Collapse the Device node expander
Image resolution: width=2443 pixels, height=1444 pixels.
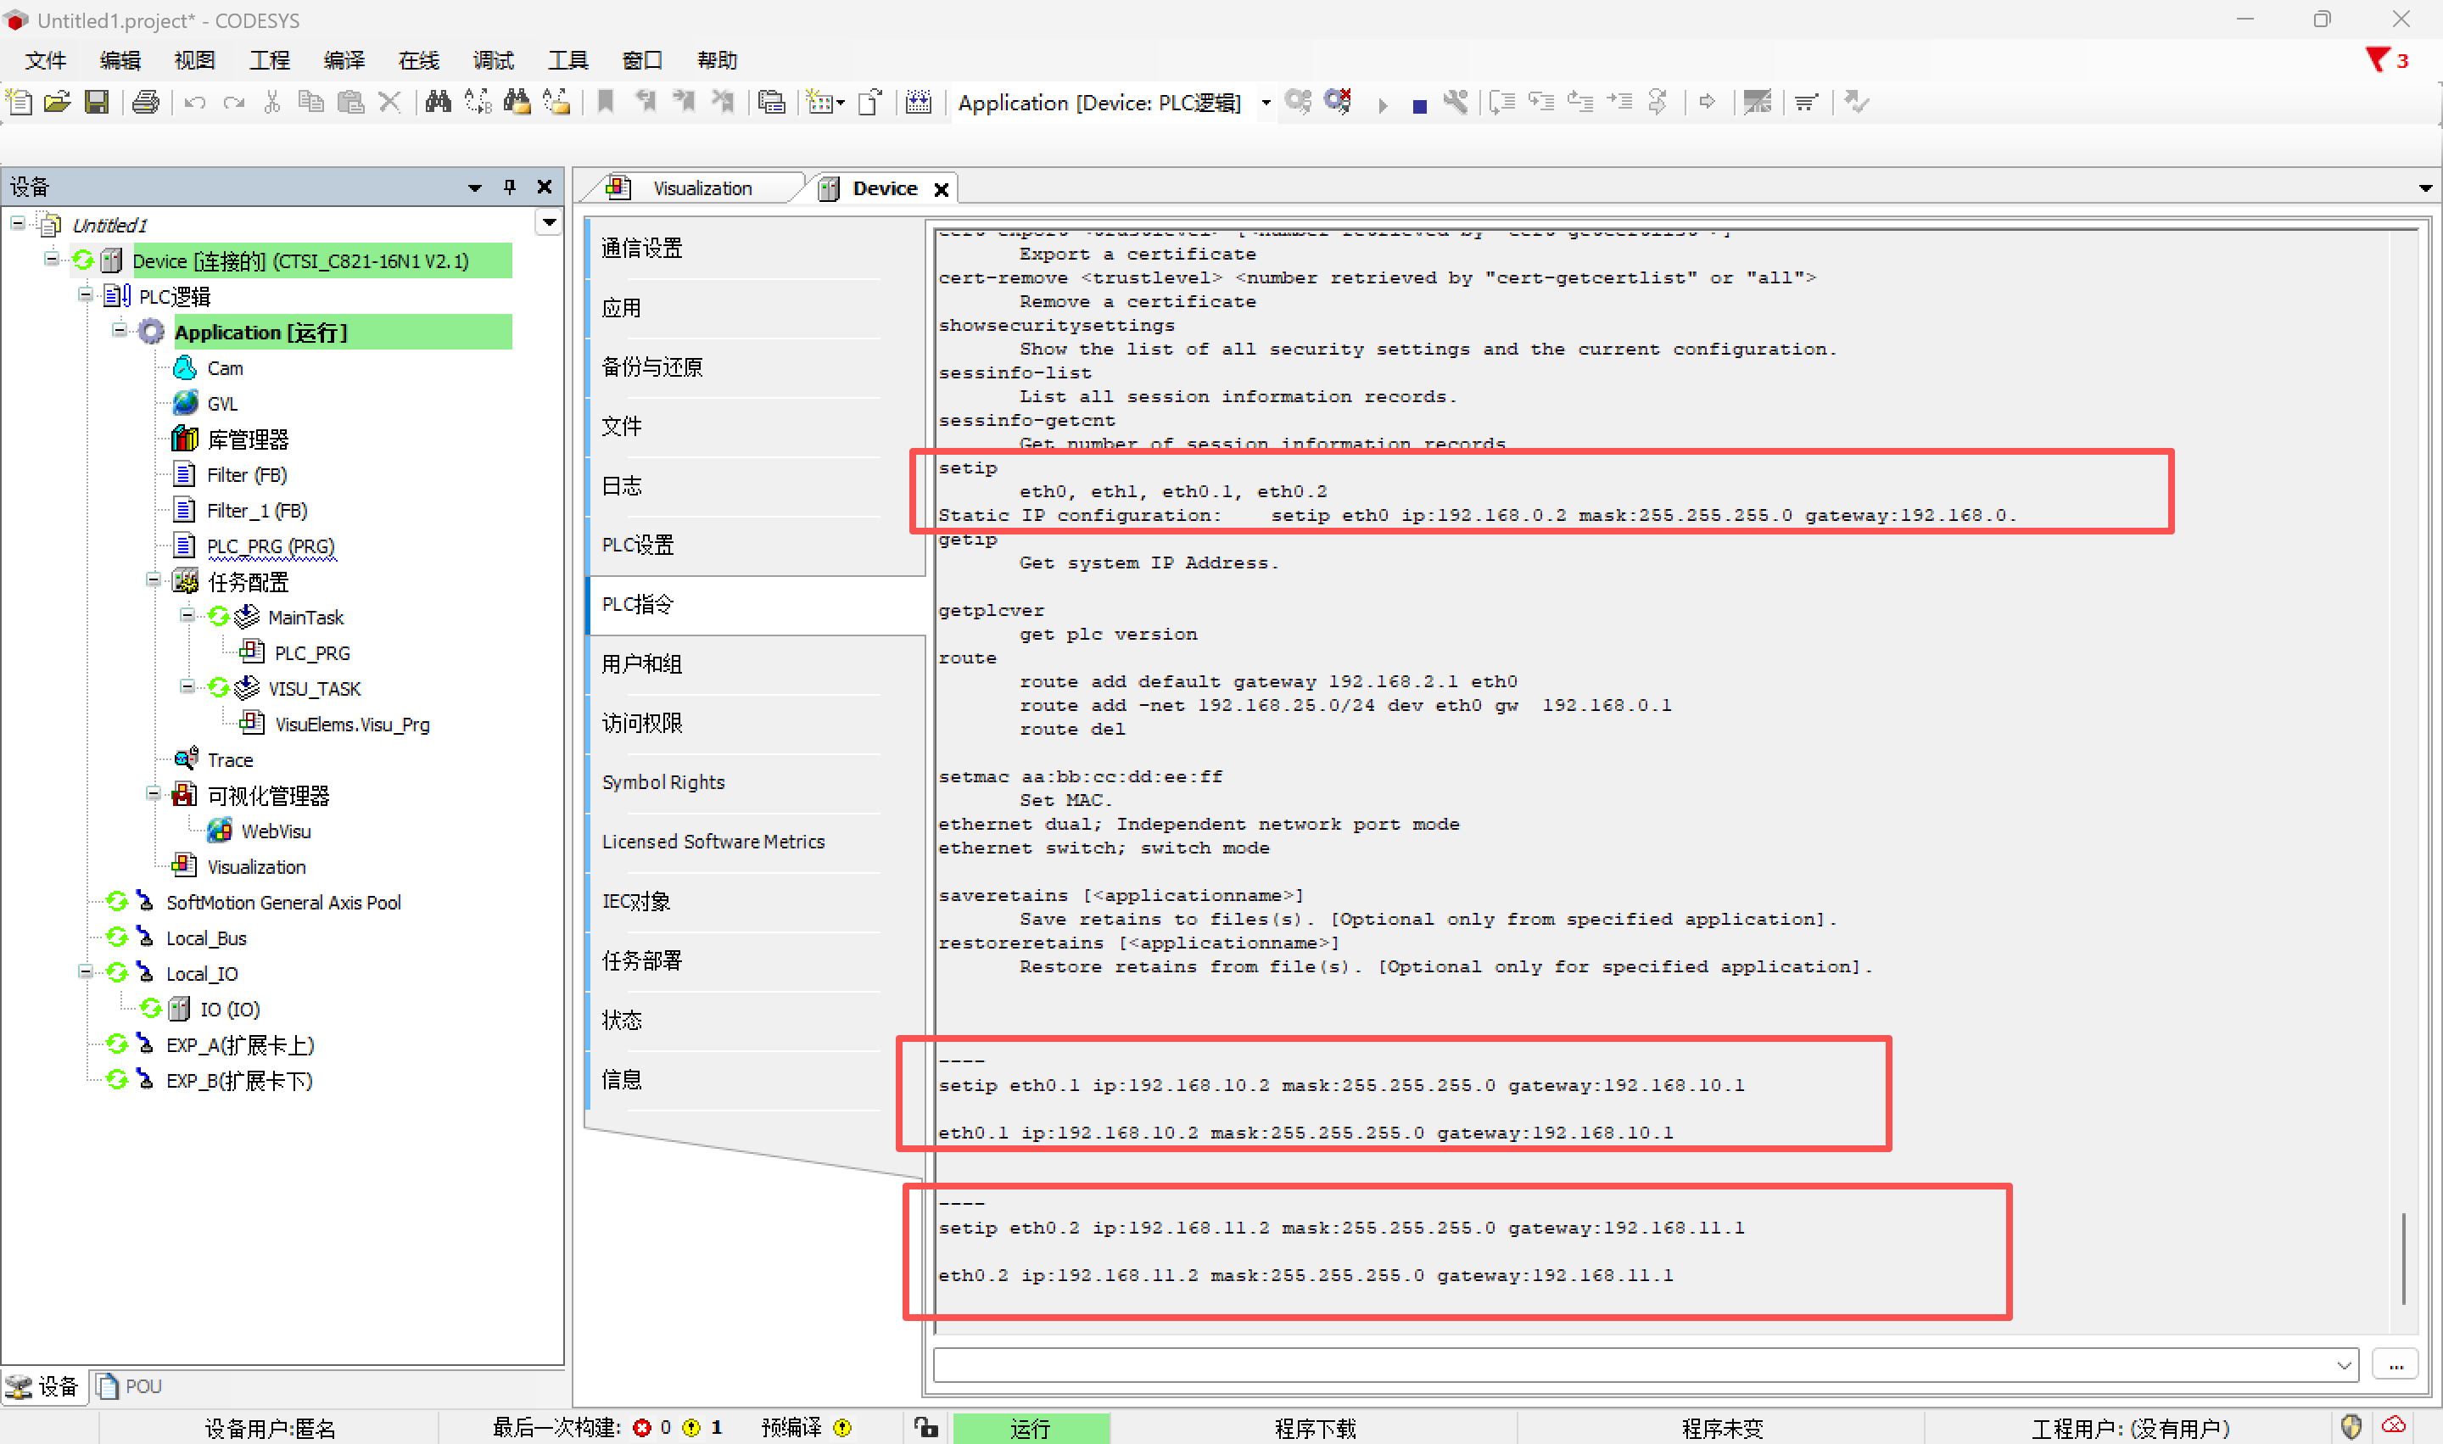coord(52,259)
